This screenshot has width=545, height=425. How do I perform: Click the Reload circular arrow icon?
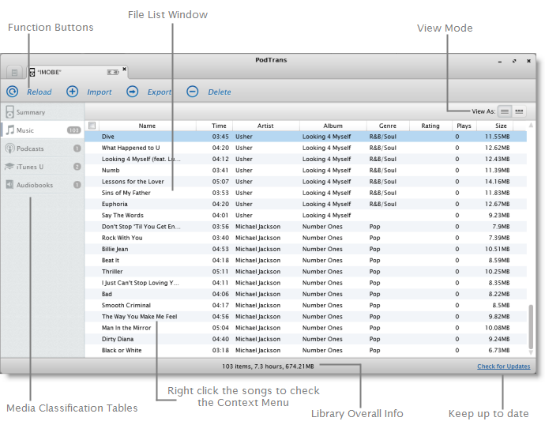pyautogui.click(x=13, y=92)
